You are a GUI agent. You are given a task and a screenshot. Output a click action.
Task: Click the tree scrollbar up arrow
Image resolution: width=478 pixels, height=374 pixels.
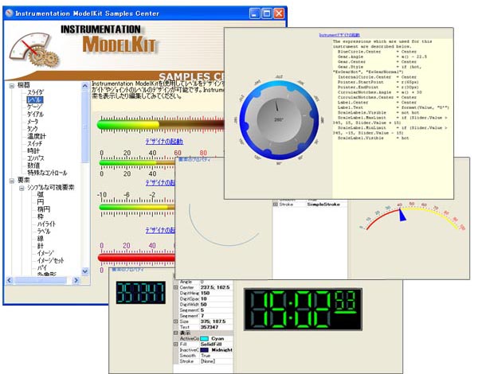[x=85, y=86]
